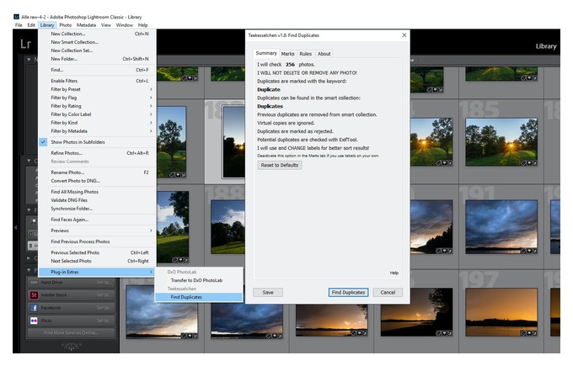The height and width of the screenshot is (366, 573).
Task: Open the Edit menu
Action: click(x=31, y=25)
